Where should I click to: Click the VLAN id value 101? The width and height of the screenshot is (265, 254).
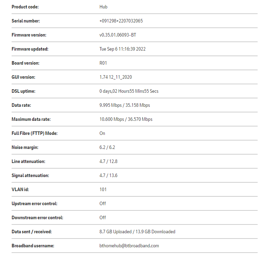pos(103,190)
